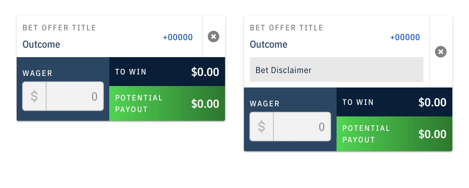The width and height of the screenshot is (469, 188).
Task: Click the dollar sign in left wager box
Action: [x=34, y=96]
